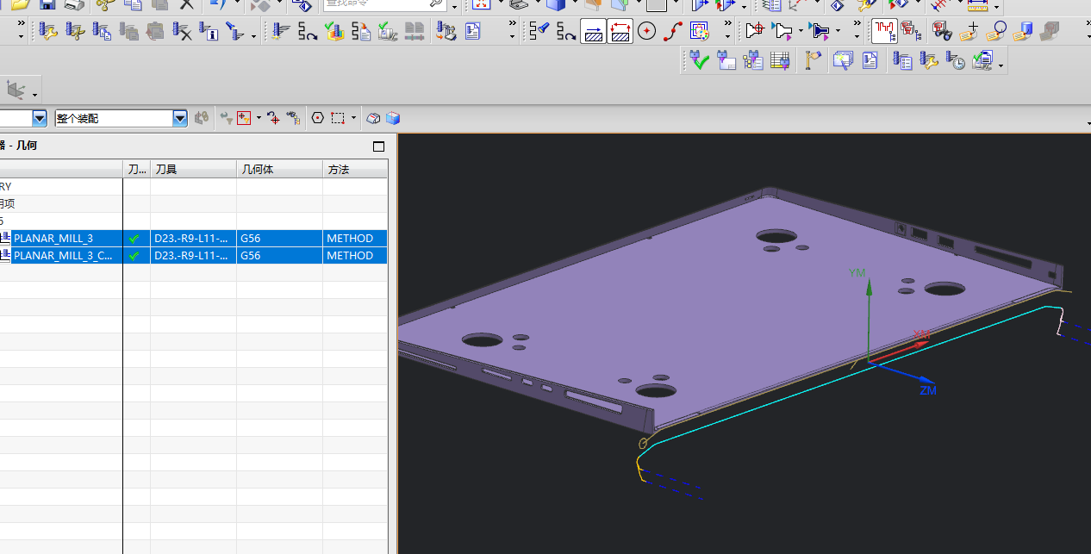The height and width of the screenshot is (554, 1091).
Task: Click the tag icon with blue cylinder
Action: pos(1023,32)
